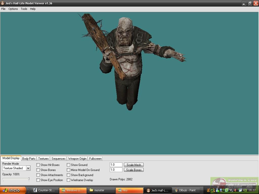Click the mesh scale value field

coord(116,165)
